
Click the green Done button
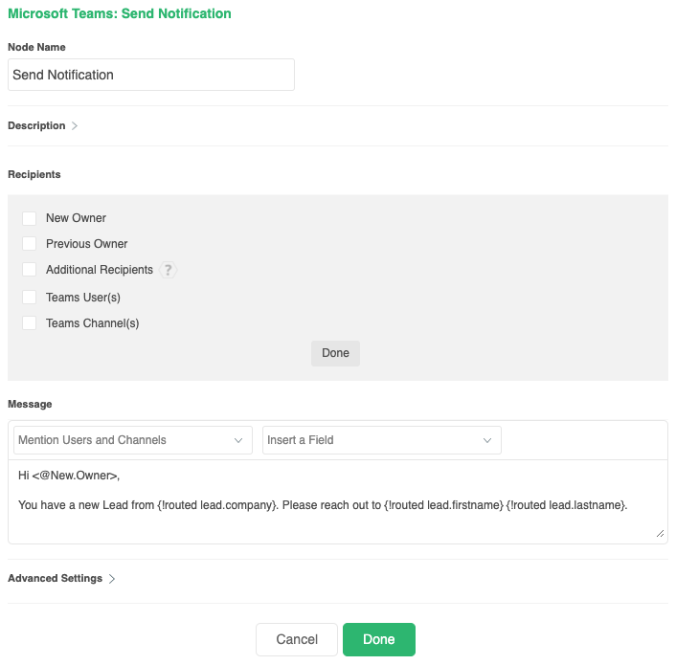pyautogui.click(x=379, y=639)
